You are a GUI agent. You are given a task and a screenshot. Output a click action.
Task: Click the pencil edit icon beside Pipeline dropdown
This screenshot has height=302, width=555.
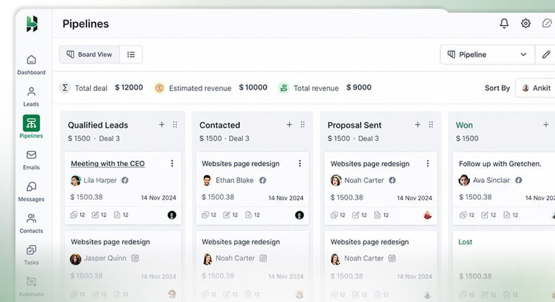pos(546,55)
